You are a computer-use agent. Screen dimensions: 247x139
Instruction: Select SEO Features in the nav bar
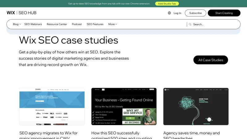95,24
